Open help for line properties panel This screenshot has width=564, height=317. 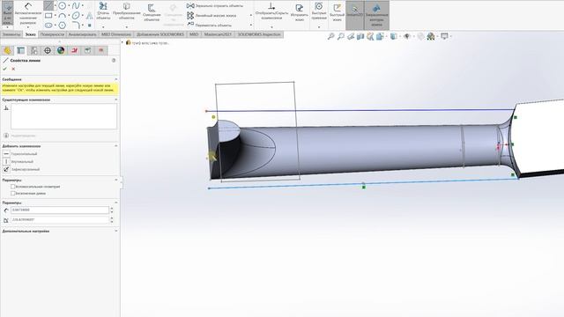click(114, 61)
